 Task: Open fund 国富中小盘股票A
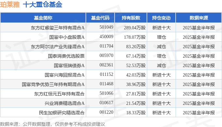pos(67,37)
